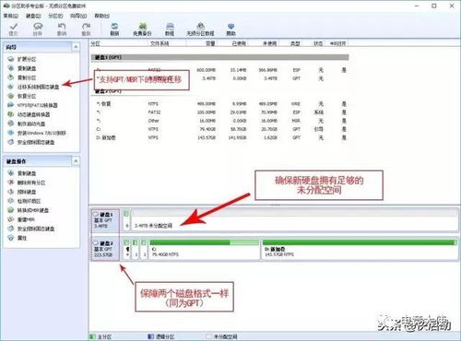Open the 免费备份 (free backup) toolbar icon
The image size is (461, 341).
coord(142,29)
